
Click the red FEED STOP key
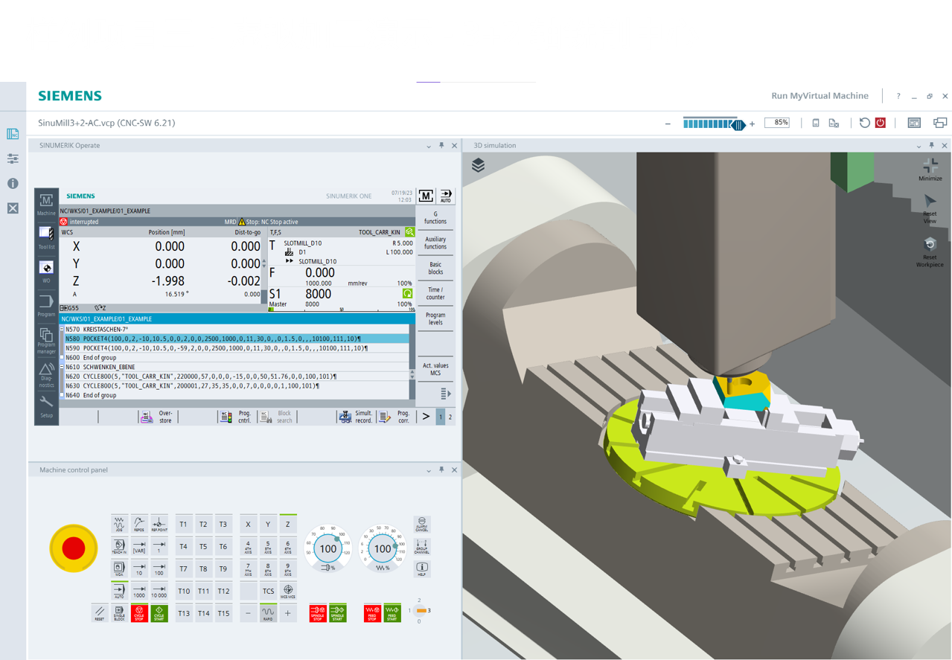[372, 613]
